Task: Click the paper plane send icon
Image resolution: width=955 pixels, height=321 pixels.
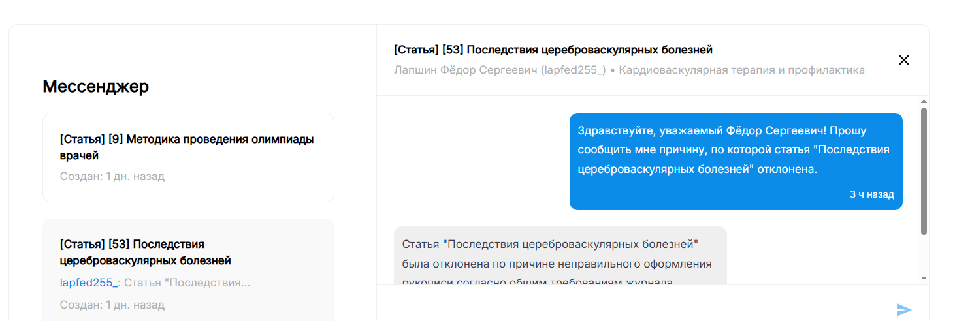Action: [x=904, y=310]
